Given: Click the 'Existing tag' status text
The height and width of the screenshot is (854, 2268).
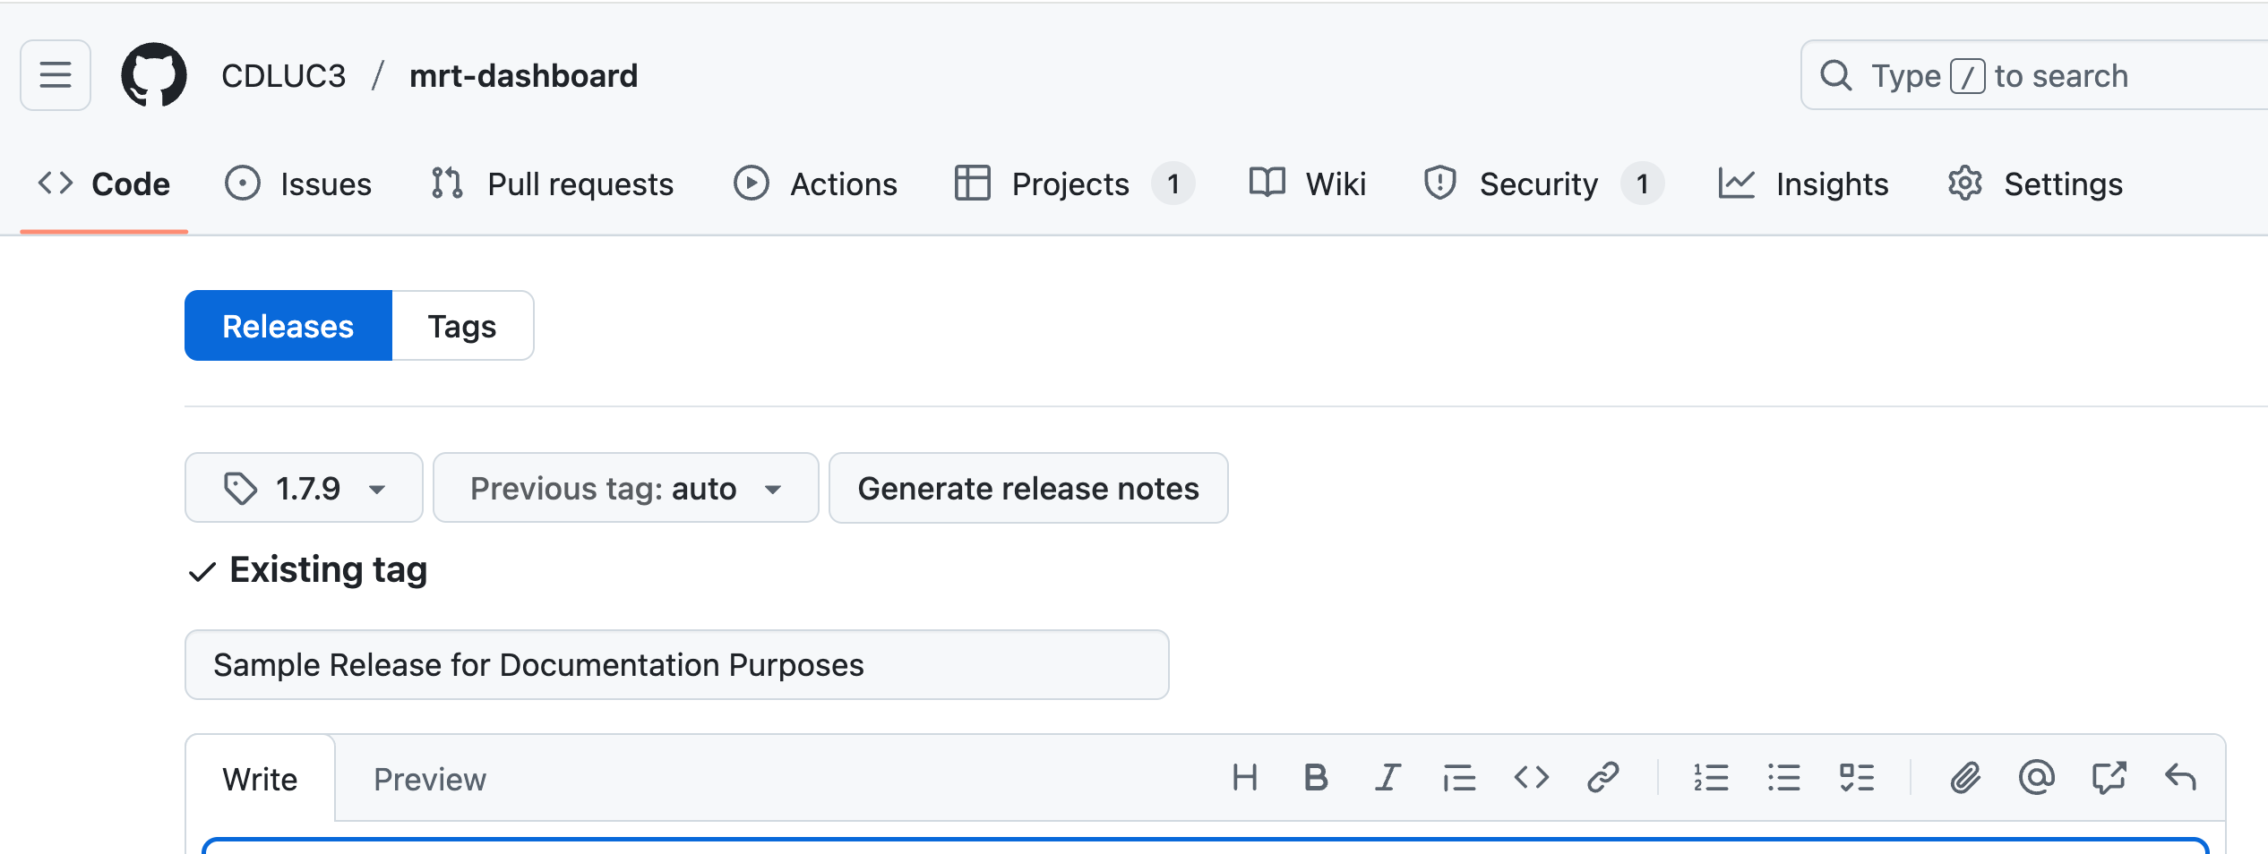Looking at the screenshot, I should [x=328, y=569].
